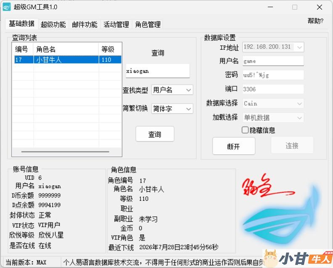
Task: Enable the 隐藏信息 checkbox
Action: [x=245, y=130]
